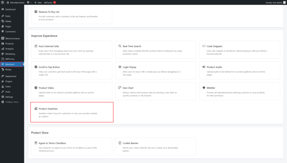This screenshot has height=163, width=287.
Task: Open Comments in the sidebar
Action: coord(12,31)
